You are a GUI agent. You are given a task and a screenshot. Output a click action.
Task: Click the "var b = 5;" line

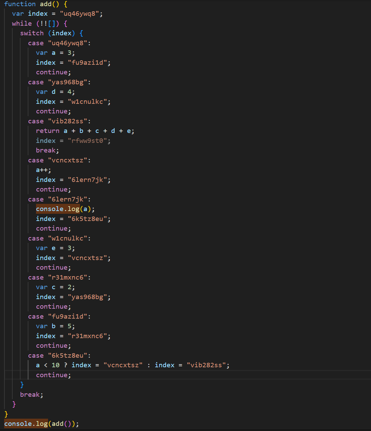tap(55, 326)
